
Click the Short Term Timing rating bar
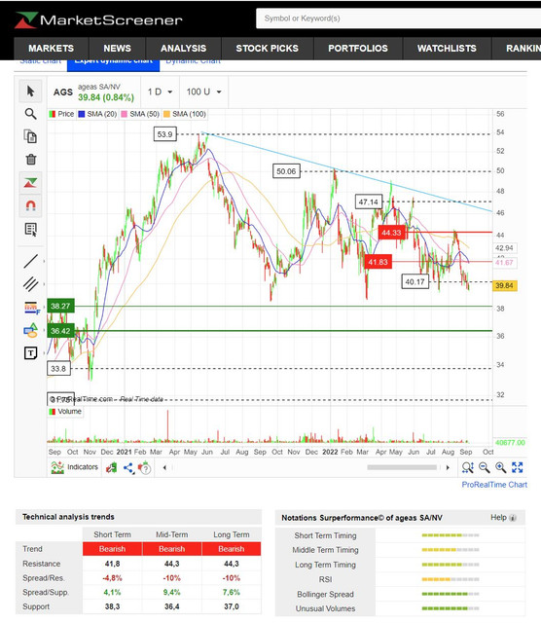pyautogui.click(x=451, y=535)
